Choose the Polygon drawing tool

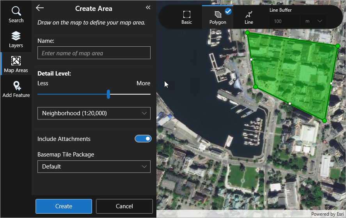point(218,17)
